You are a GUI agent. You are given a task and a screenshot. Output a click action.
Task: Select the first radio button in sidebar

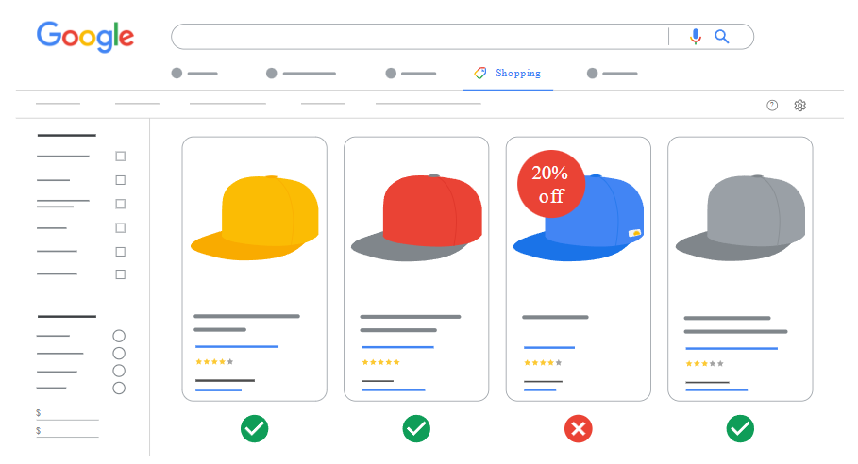point(119,336)
